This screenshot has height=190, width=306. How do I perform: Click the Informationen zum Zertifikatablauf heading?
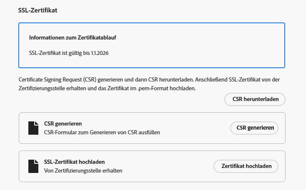pyautogui.click(x=73, y=37)
